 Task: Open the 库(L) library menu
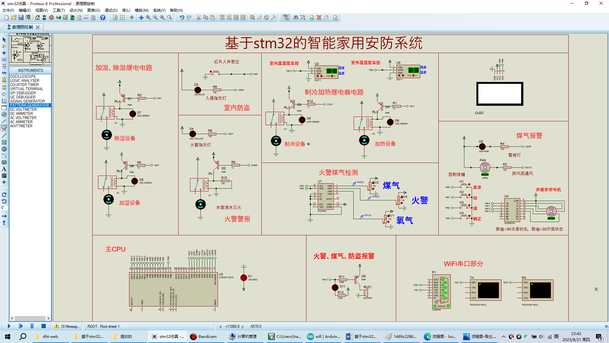pos(126,10)
